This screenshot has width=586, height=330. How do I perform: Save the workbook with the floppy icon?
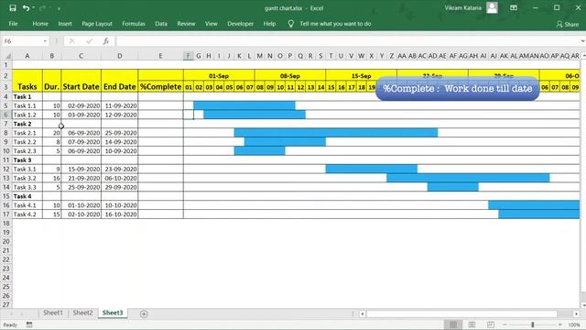point(12,8)
